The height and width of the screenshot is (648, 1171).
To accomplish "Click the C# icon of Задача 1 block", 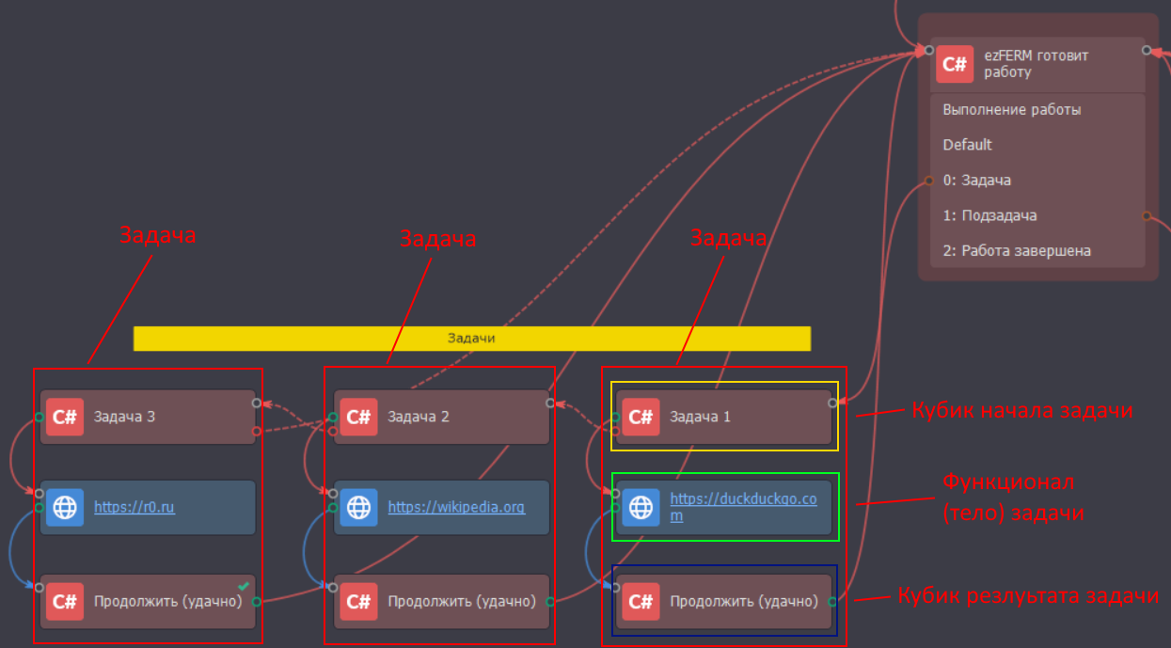I will coord(641,417).
